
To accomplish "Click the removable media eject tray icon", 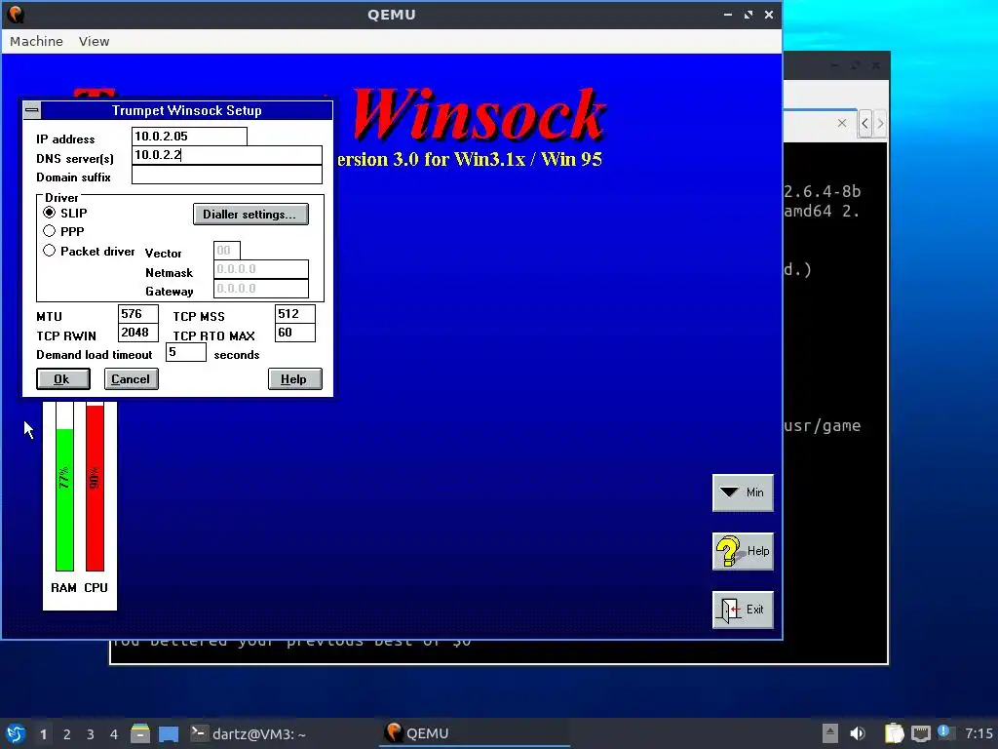I will [x=829, y=733].
